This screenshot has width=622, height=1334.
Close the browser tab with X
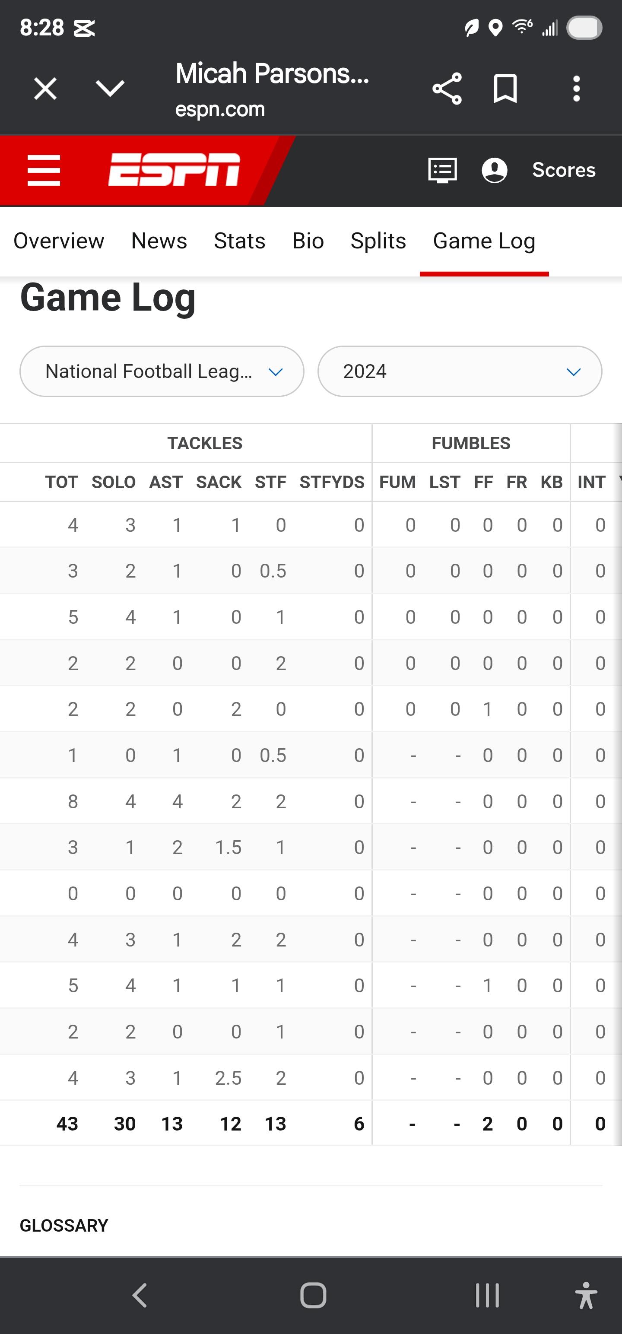(x=45, y=89)
